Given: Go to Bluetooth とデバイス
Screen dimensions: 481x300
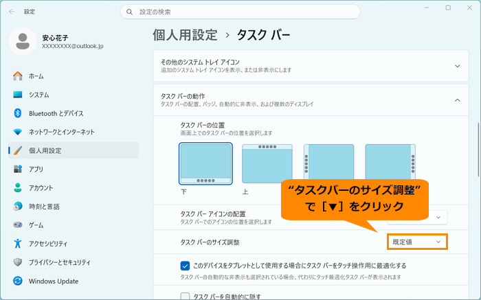Looking at the screenshot, I should [74, 113].
